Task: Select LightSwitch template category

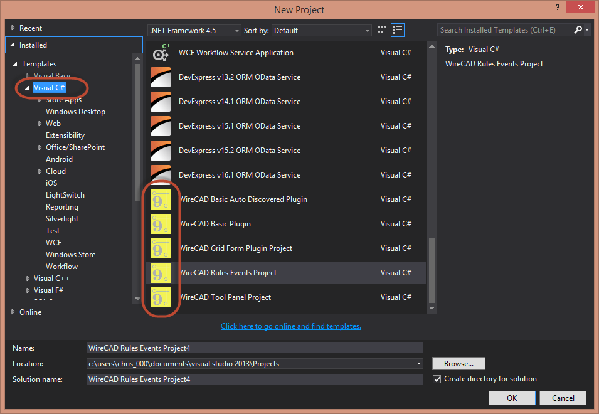Action: pos(65,195)
